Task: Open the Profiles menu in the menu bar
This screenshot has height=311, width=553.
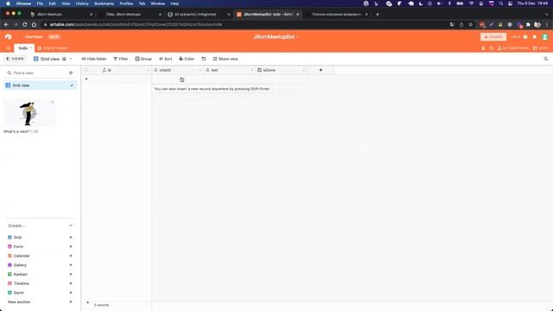Action: click(x=126, y=3)
